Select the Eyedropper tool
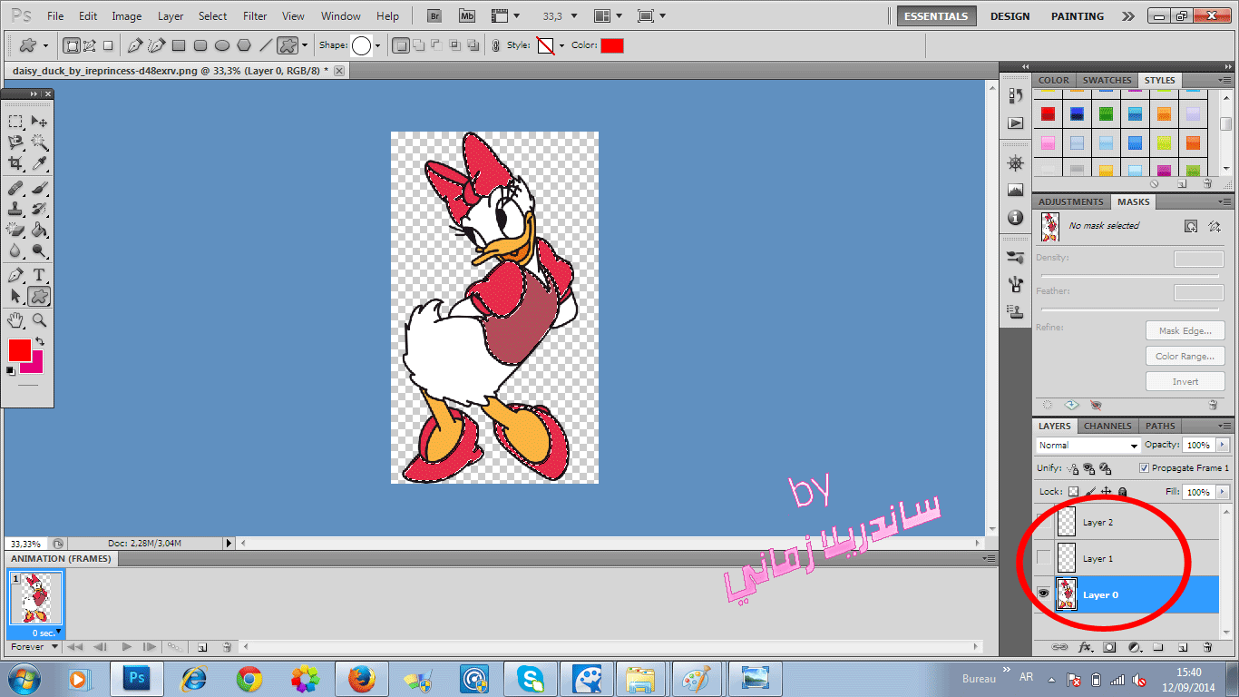 click(x=39, y=164)
